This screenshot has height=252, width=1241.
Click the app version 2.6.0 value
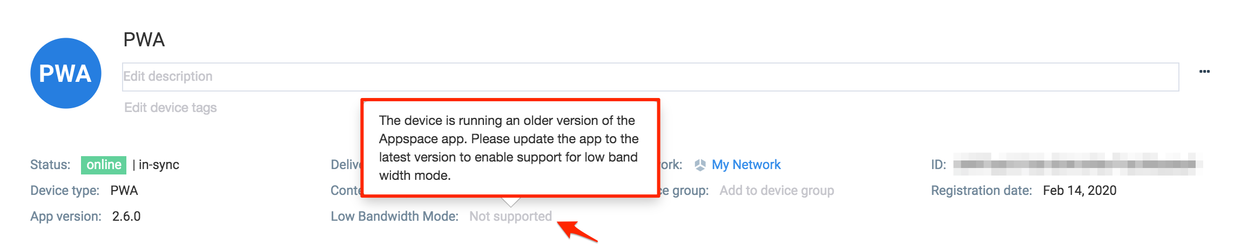(x=126, y=216)
